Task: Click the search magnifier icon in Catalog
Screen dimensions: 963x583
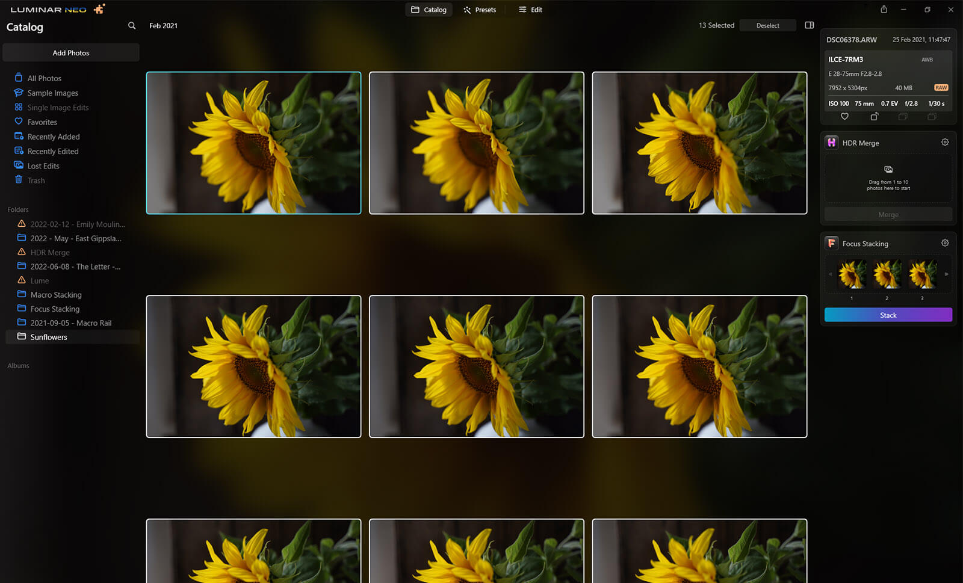Action: click(132, 26)
